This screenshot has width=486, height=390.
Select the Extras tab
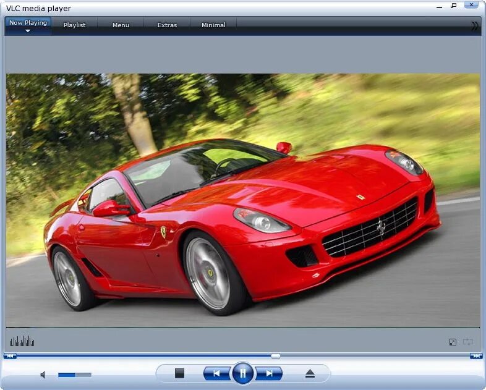pos(167,25)
